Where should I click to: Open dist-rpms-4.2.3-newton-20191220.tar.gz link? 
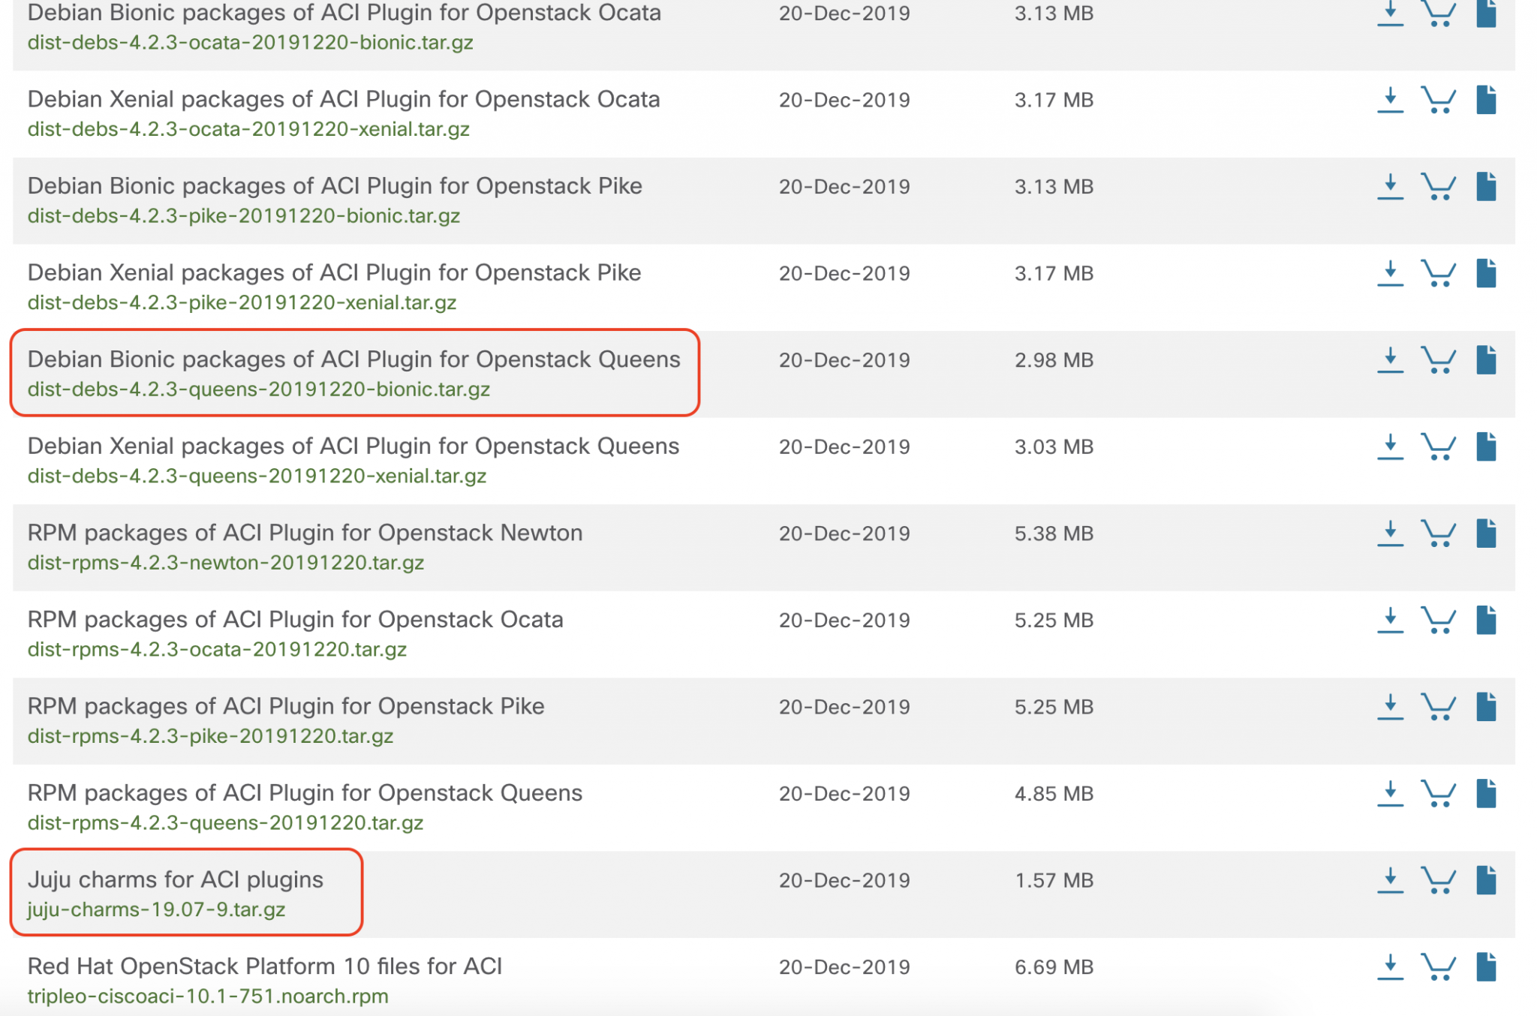tap(226, 563)
